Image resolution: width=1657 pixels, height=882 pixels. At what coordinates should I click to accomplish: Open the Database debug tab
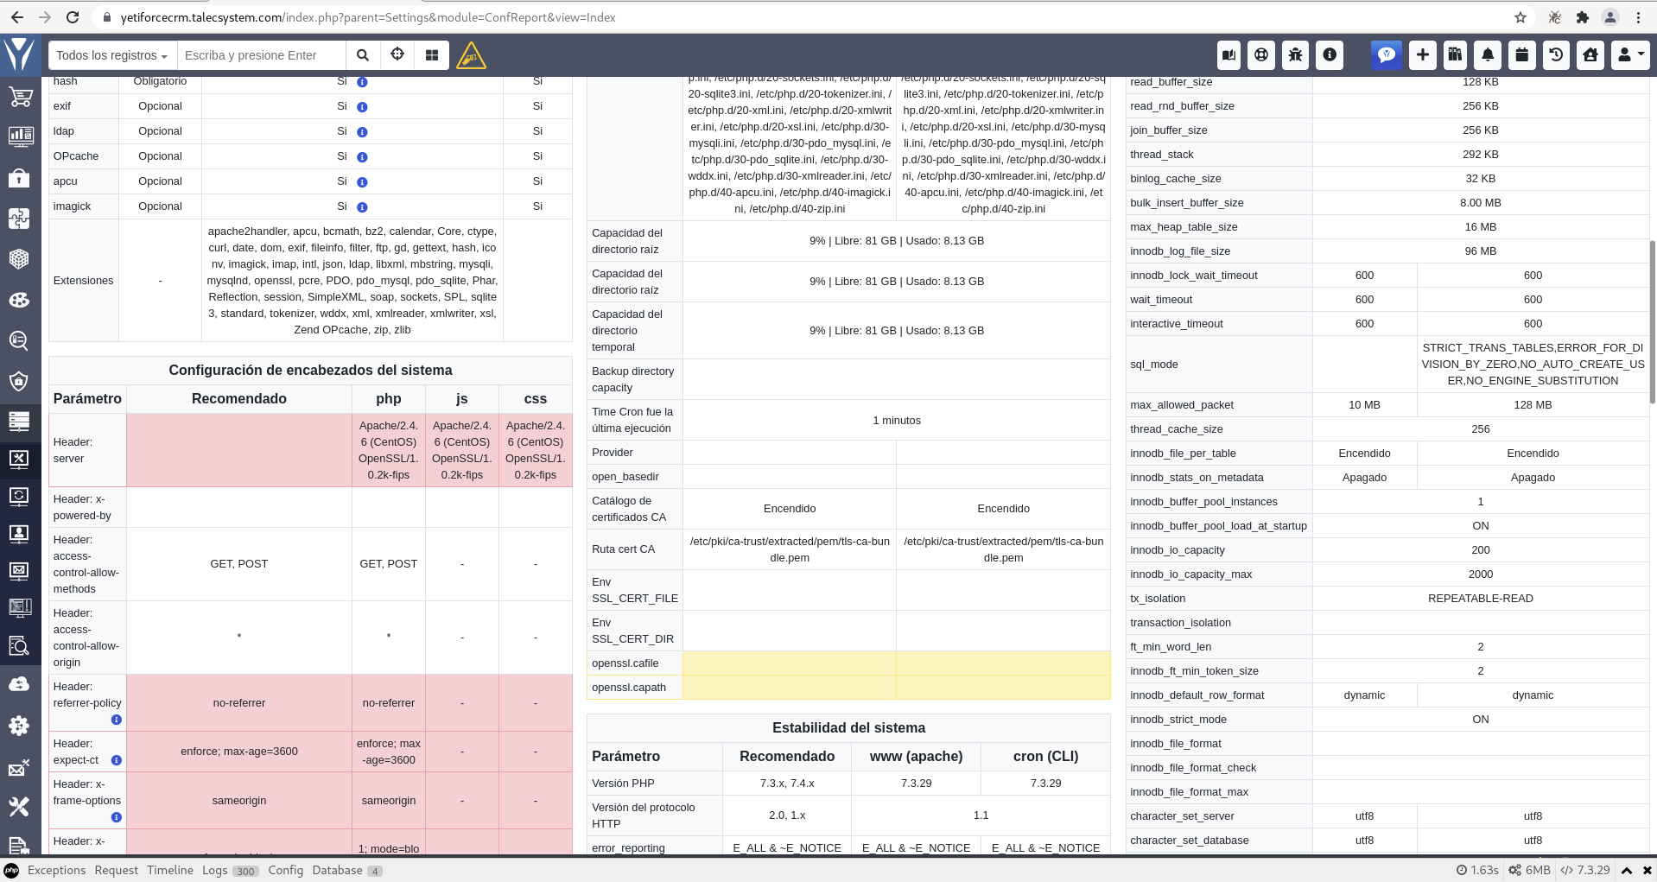click(x=347, y=870)
